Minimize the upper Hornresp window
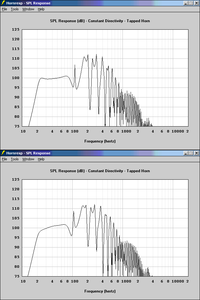Viewport: 200px width, 300px height. coord(186,3)
